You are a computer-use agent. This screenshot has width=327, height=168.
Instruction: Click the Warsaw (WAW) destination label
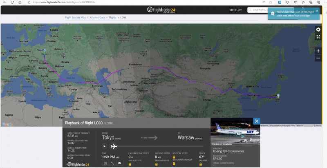coord(190,138)
